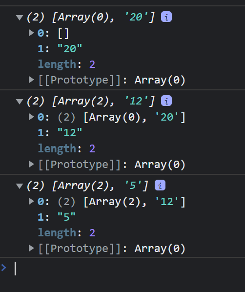Screen dimensions: 245x292
Task: Select the value "5" at index 1
Action: [66, 217]
